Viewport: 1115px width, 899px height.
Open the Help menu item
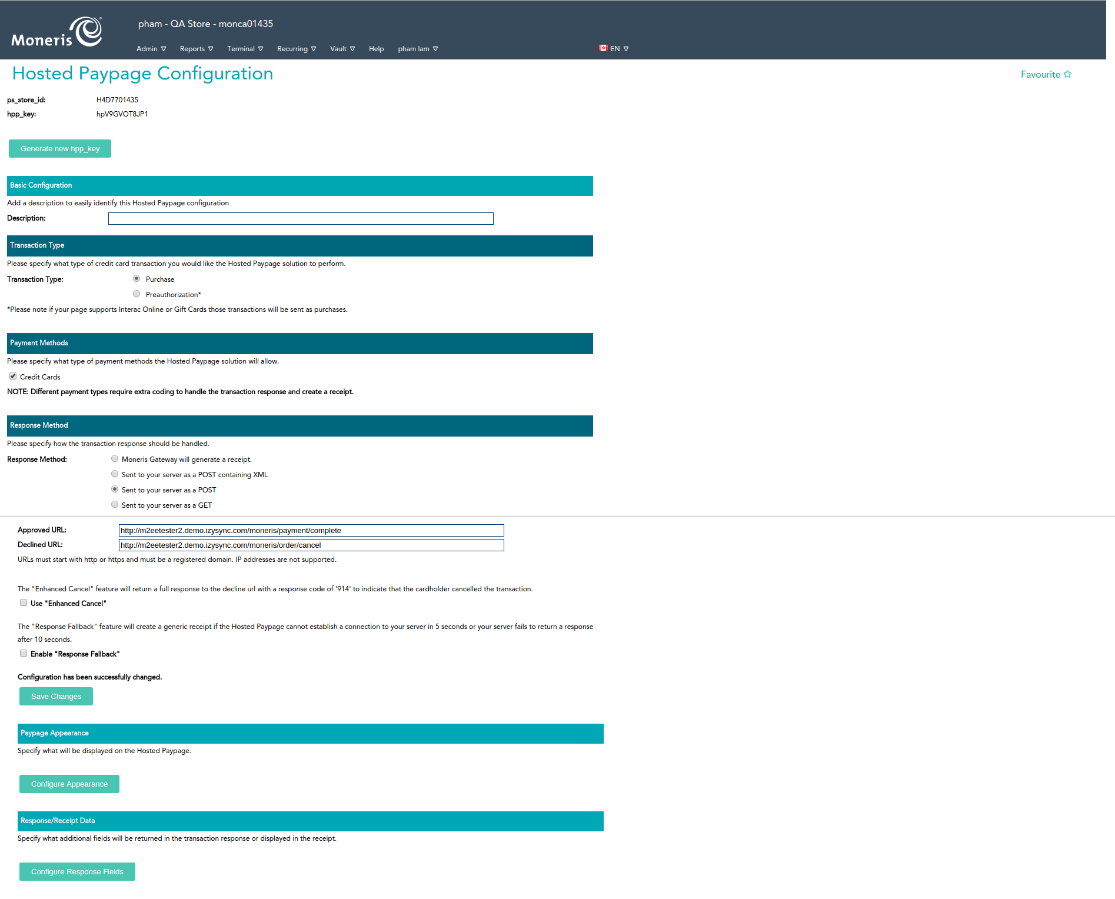click(376, 49)
